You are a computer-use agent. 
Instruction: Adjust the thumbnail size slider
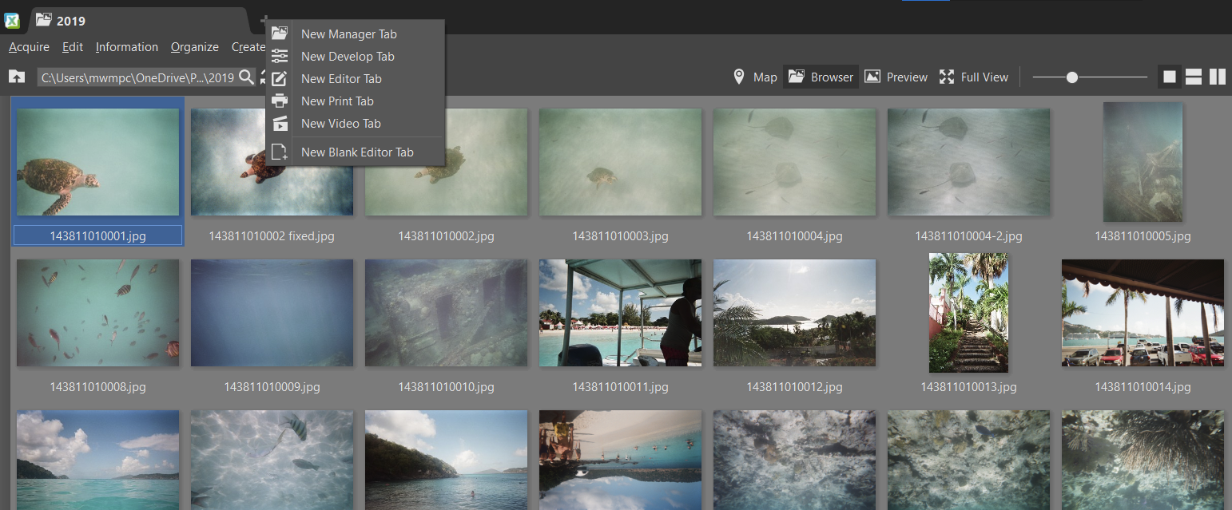(1073, 77)
